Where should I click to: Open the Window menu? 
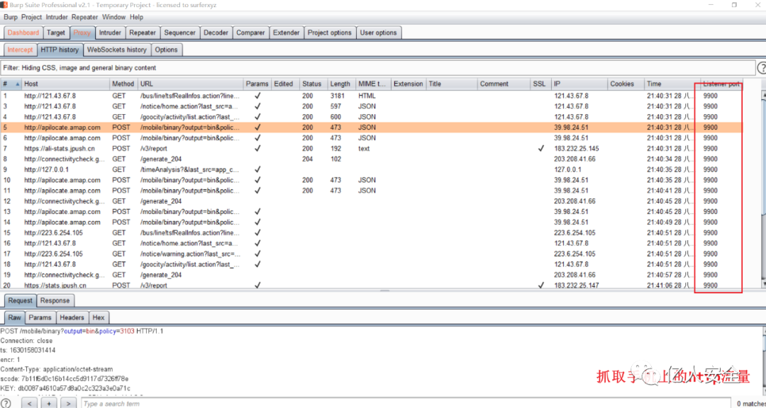click(x=113, y=17)
